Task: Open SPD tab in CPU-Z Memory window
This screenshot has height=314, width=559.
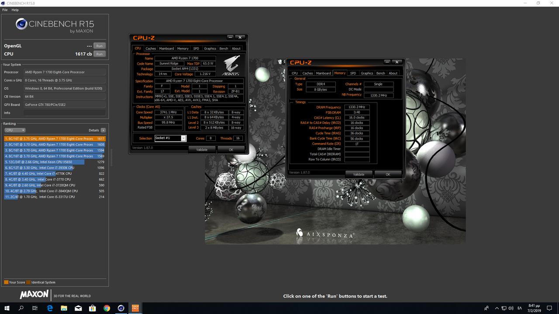Action: click(353, 73)
